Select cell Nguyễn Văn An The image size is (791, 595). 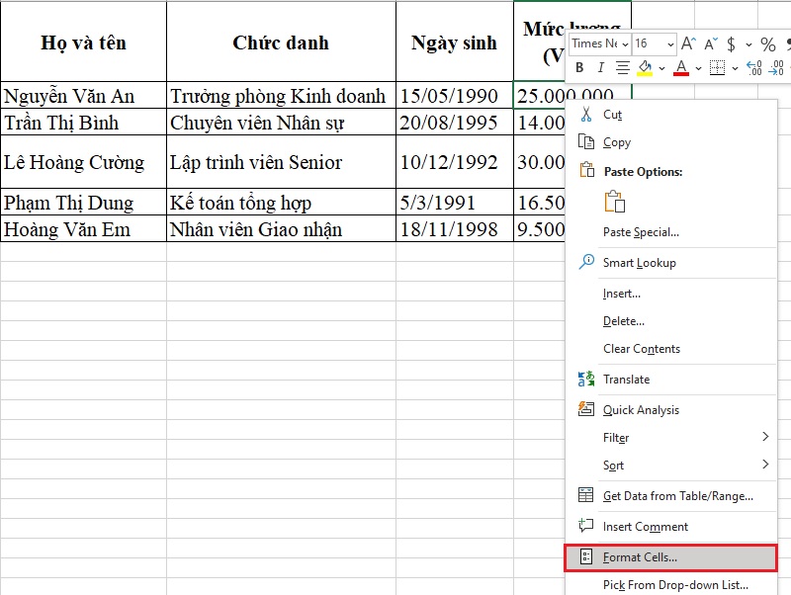click(83, 95)
